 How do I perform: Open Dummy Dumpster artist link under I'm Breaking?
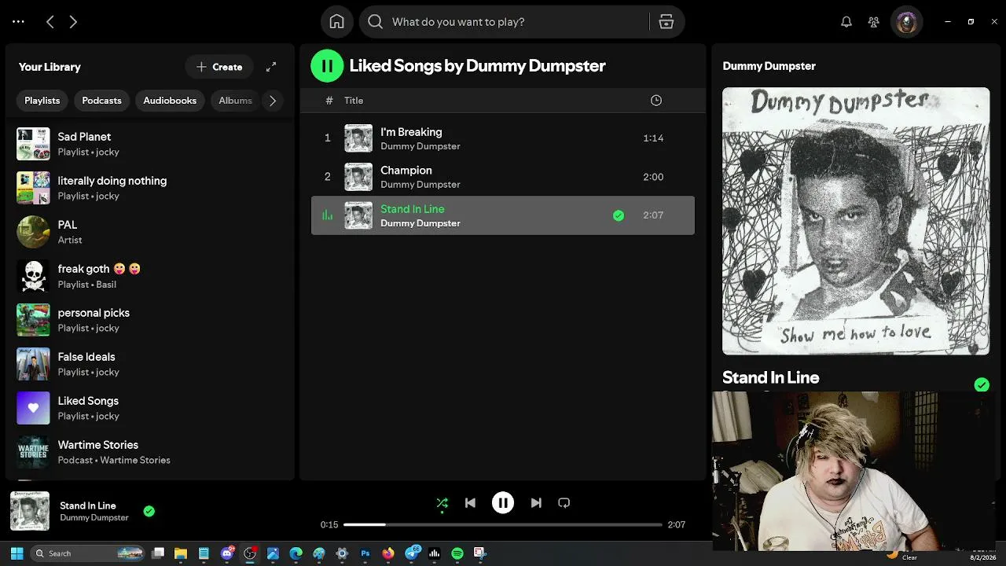coord(420,146)
